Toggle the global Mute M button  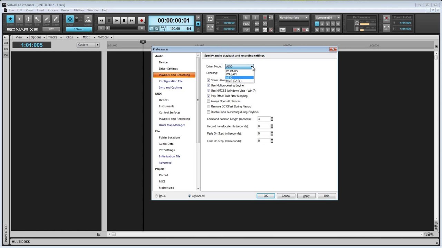point(246,18)
